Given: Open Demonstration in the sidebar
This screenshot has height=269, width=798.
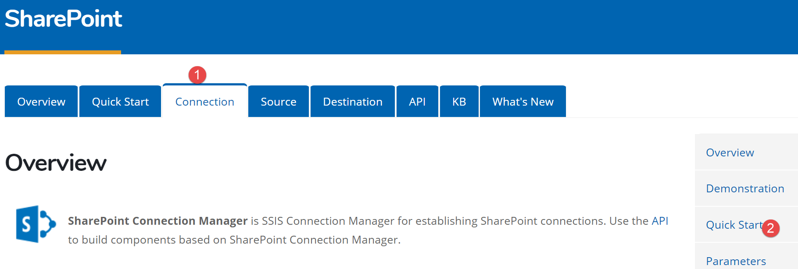Looking at the screenshot, I should pos(745,188).
